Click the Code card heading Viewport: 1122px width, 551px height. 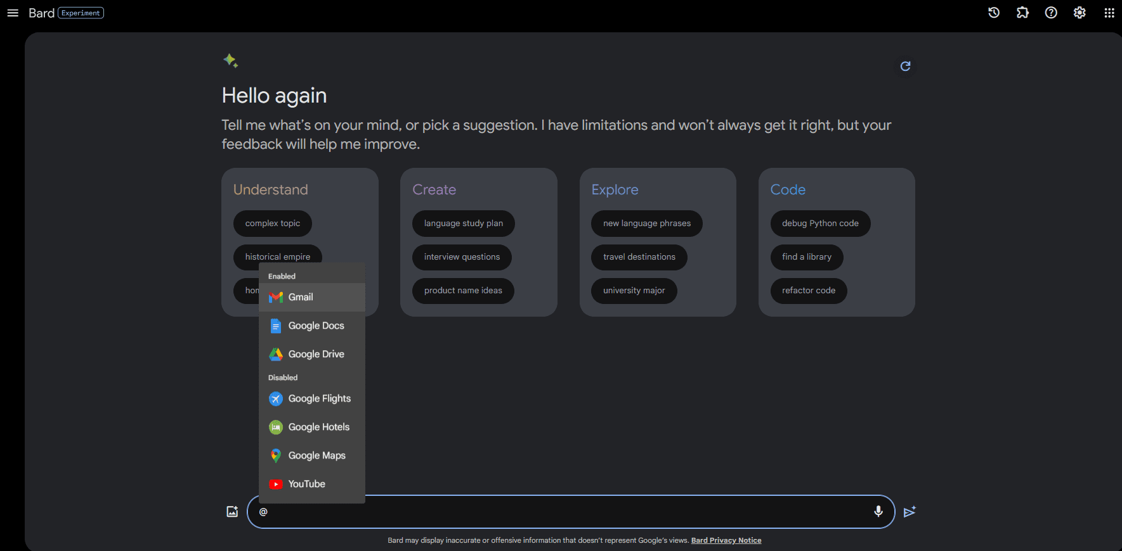(x=788, y=189)
